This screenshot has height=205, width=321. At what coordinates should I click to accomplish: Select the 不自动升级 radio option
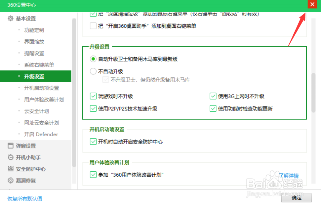click(x=93, y=71)
